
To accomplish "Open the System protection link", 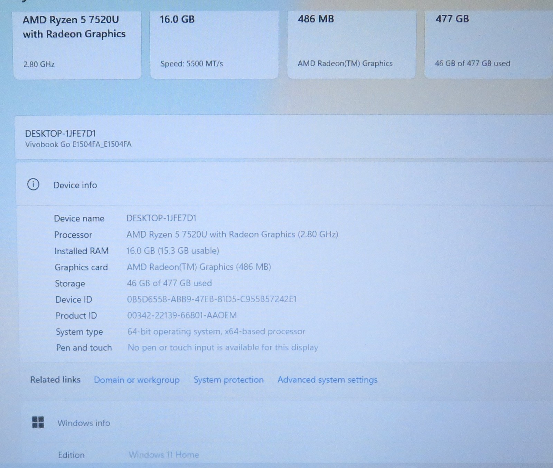I will 228,380.
